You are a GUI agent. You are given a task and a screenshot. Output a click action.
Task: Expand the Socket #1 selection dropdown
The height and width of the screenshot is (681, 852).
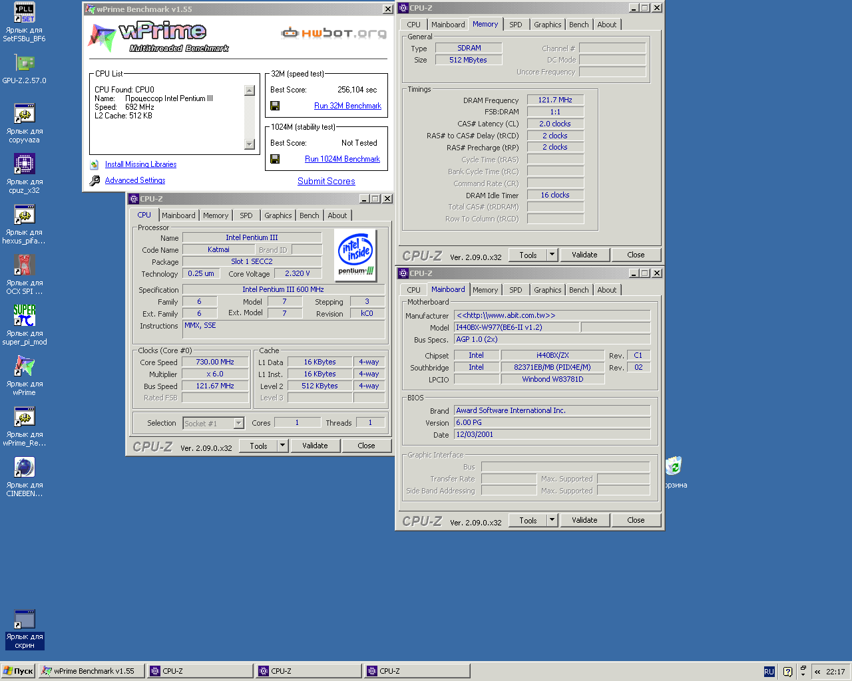pos(238,423)
